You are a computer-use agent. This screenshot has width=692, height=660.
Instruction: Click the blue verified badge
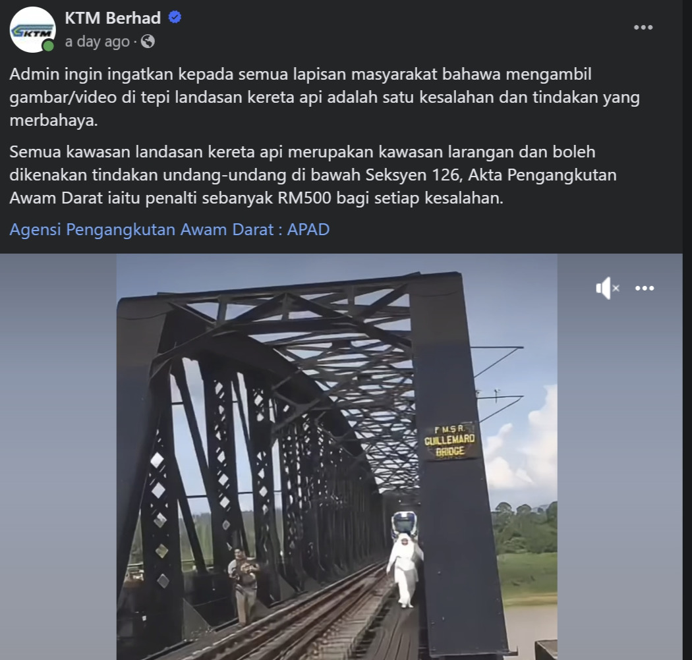(175, 18)
